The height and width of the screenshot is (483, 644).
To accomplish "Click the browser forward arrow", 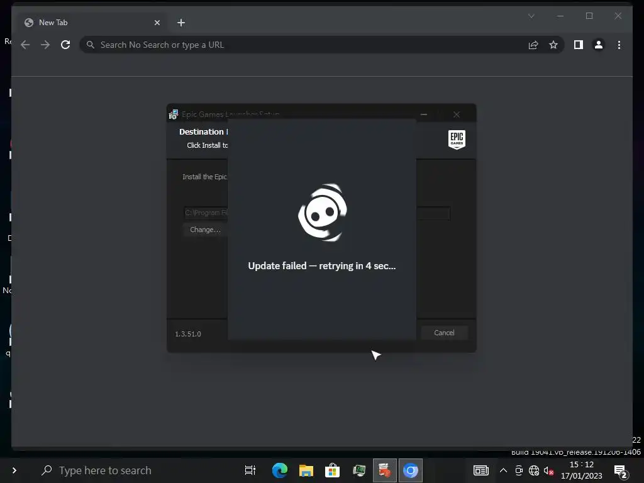I will (x=45, y=45).
